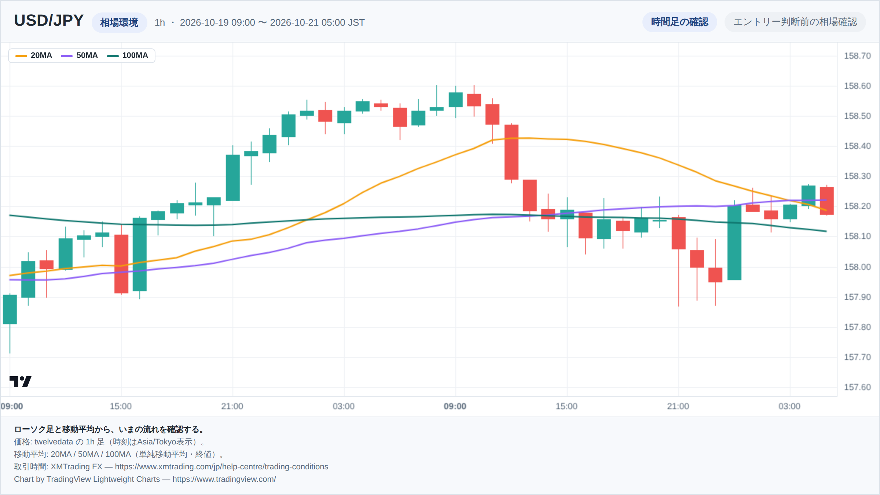Click the 20MA orange legend swatch

click(x=21, y=56)
